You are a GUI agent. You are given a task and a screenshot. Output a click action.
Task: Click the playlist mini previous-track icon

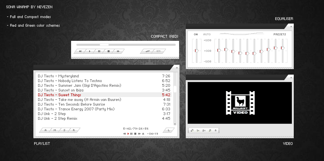124,134
